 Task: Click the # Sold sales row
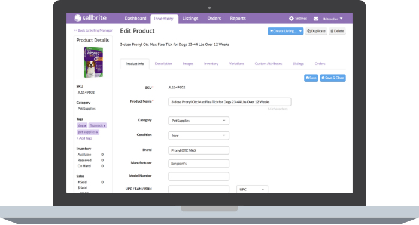click(x=90, y=183)
